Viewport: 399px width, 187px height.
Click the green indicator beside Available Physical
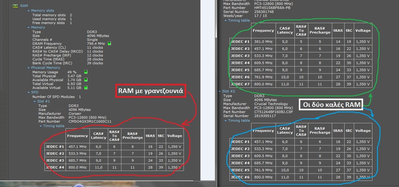pyautogui.click(x=86, y=80)
